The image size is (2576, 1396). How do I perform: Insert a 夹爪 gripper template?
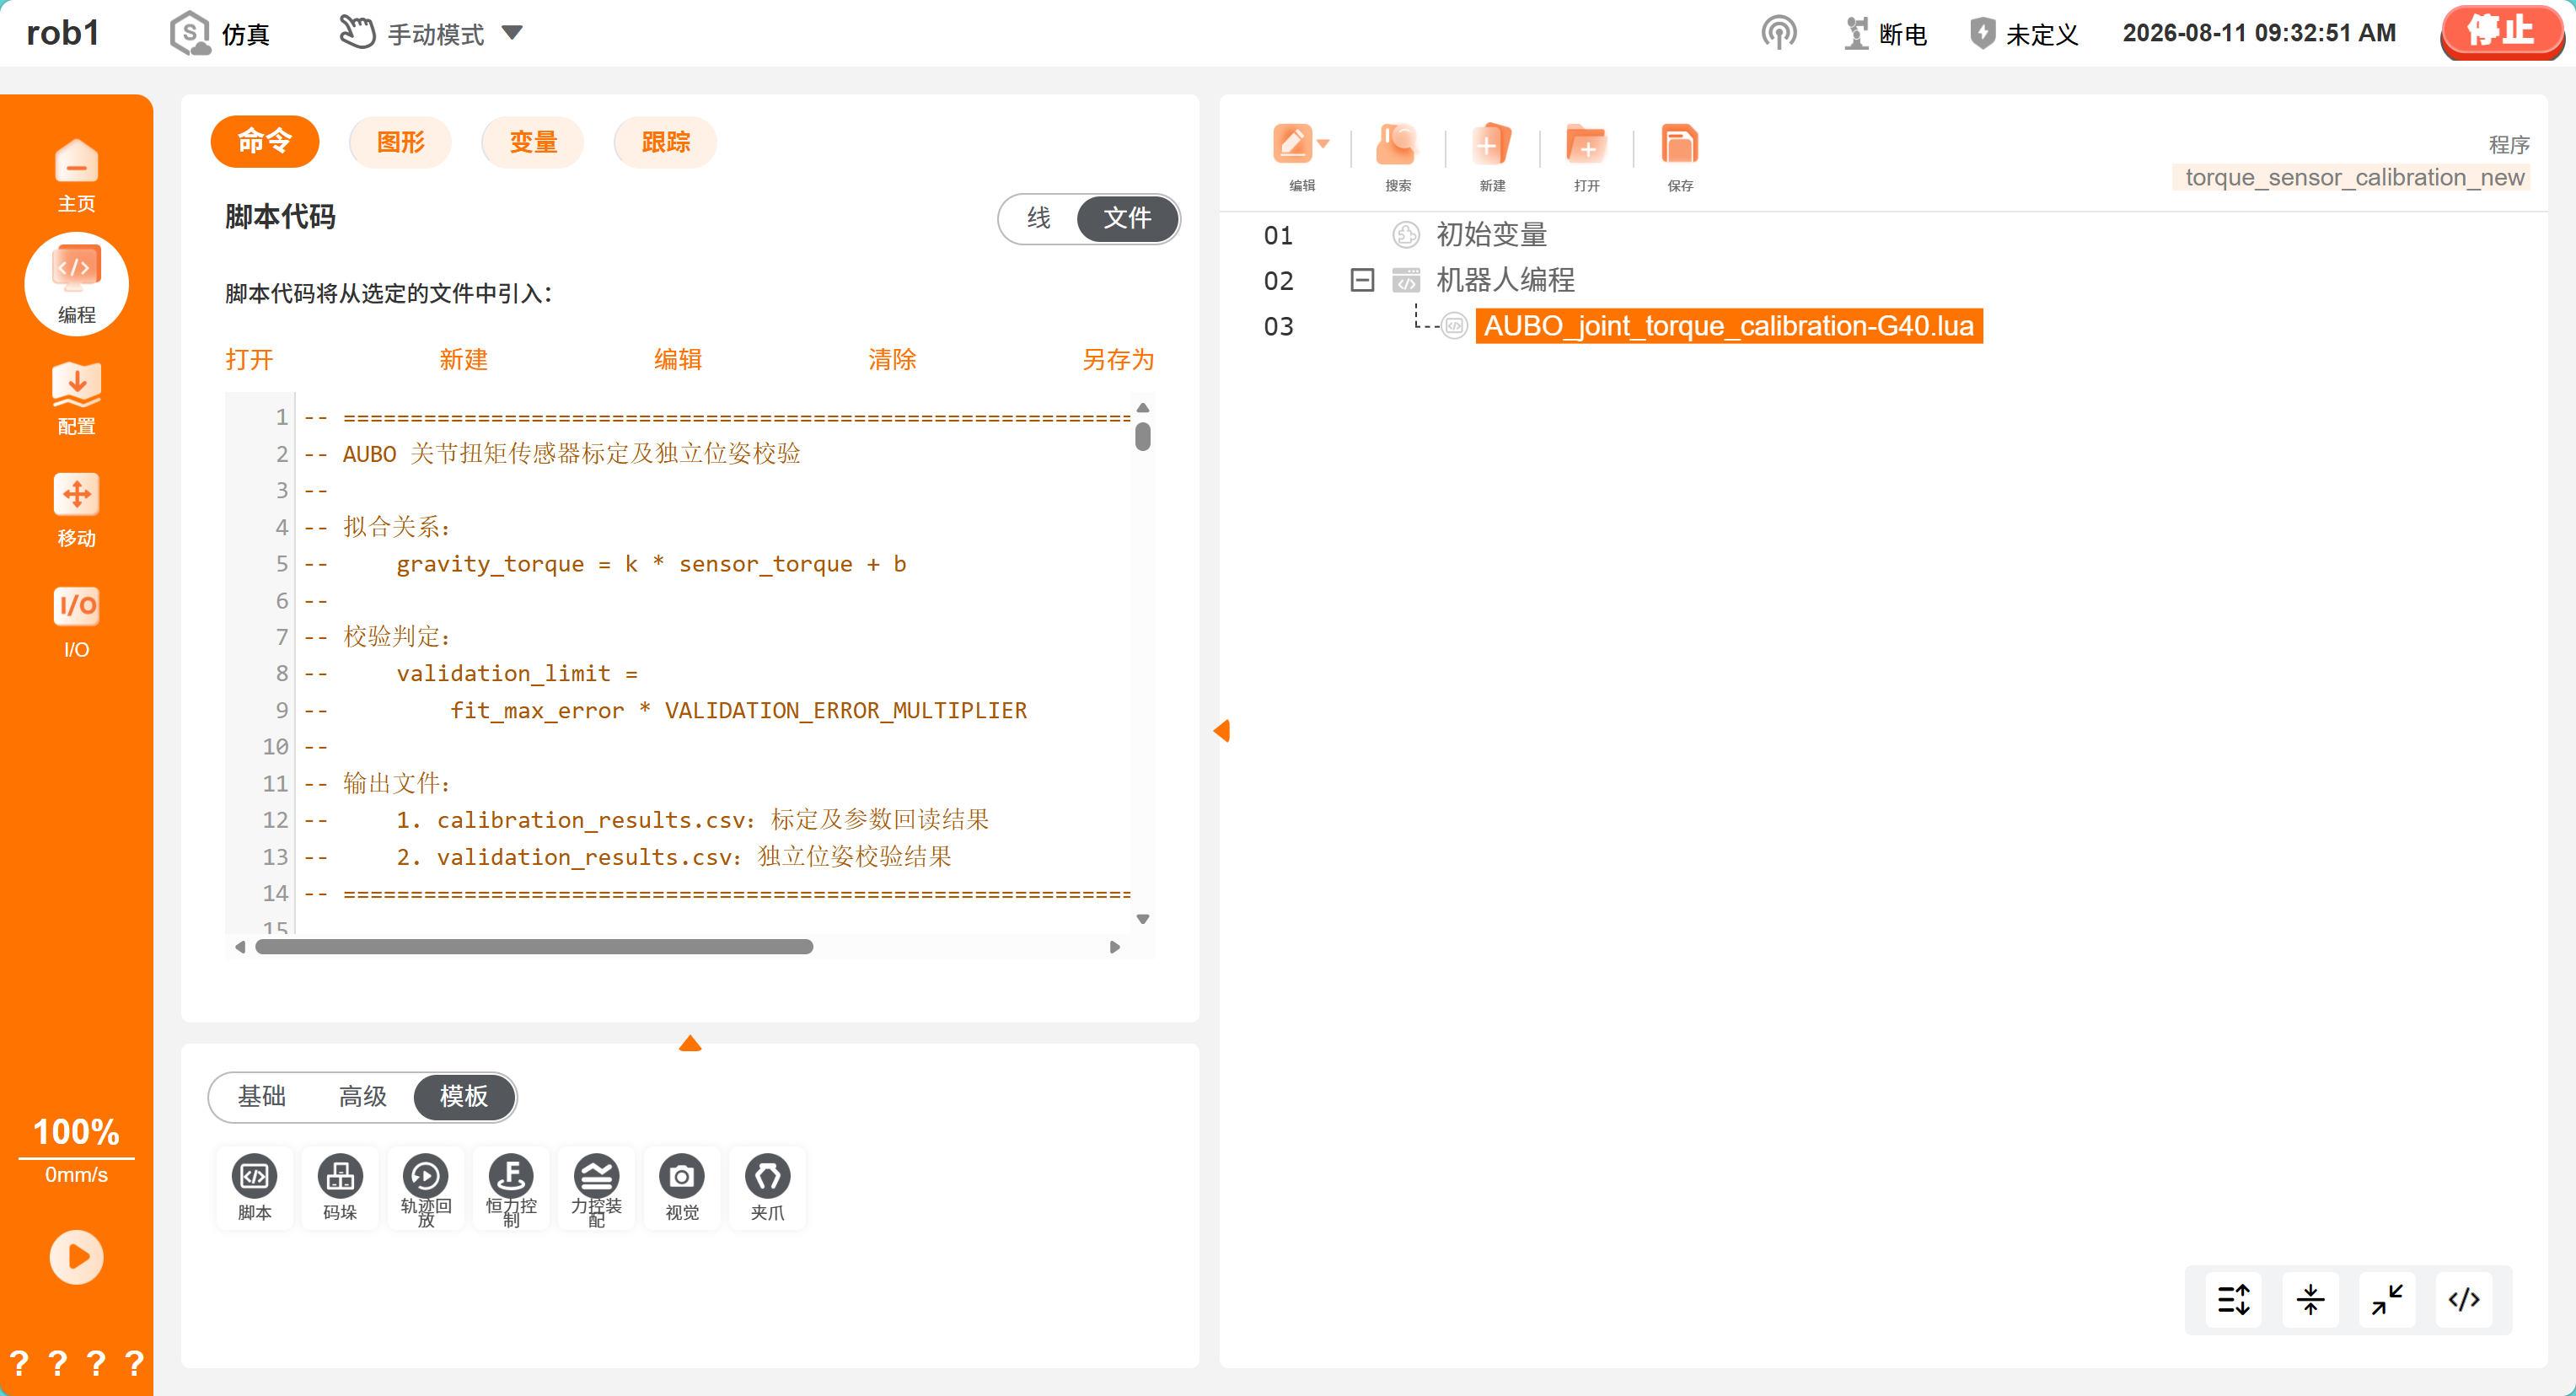pyautogui.click(x=767, y=1187)
